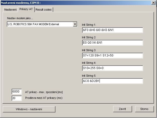
Task: Switch to the Nastaveni tab
Action: 10,10
